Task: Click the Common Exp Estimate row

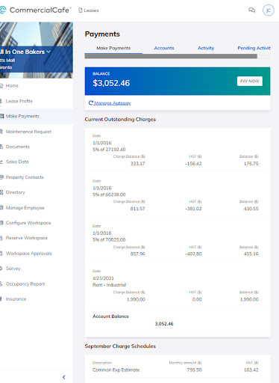Action: pos(178,370)
